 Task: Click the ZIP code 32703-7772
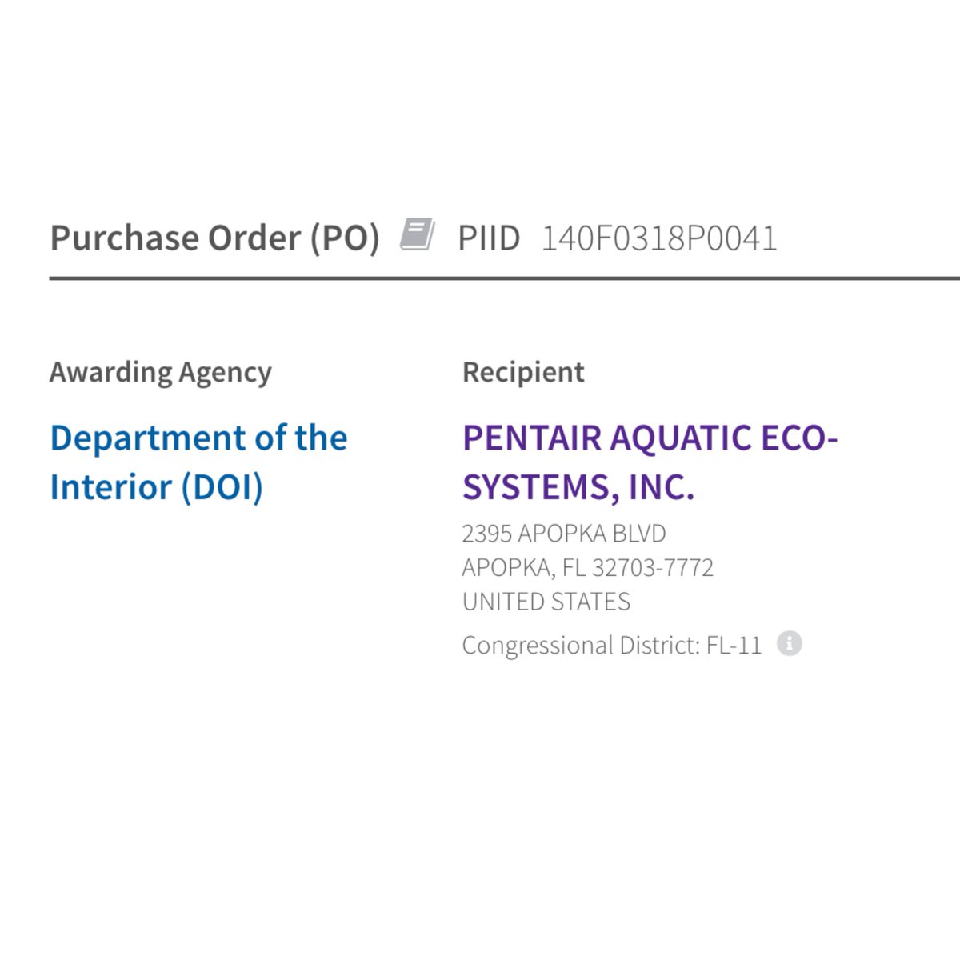coord(653,568)
